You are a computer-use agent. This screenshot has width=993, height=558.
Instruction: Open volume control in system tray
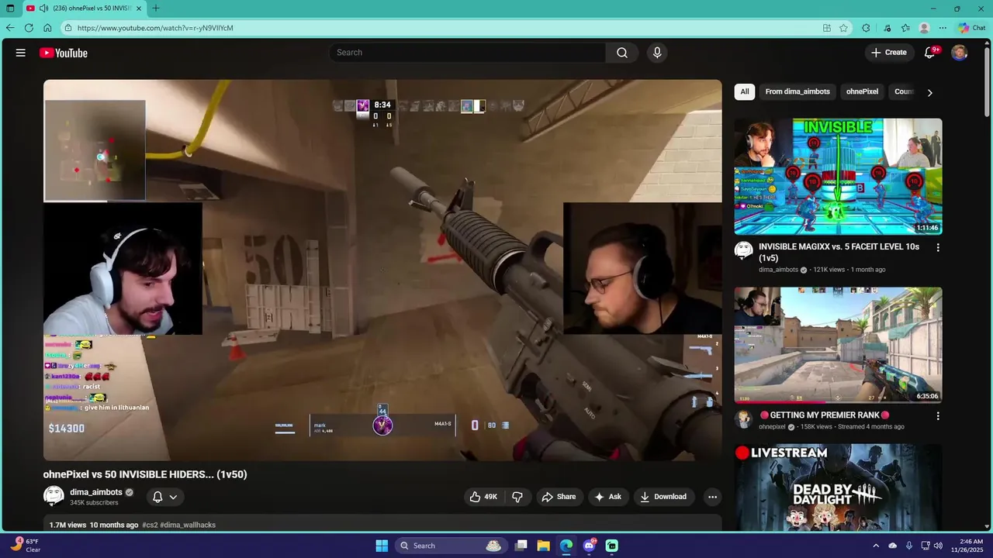point(938,546)
